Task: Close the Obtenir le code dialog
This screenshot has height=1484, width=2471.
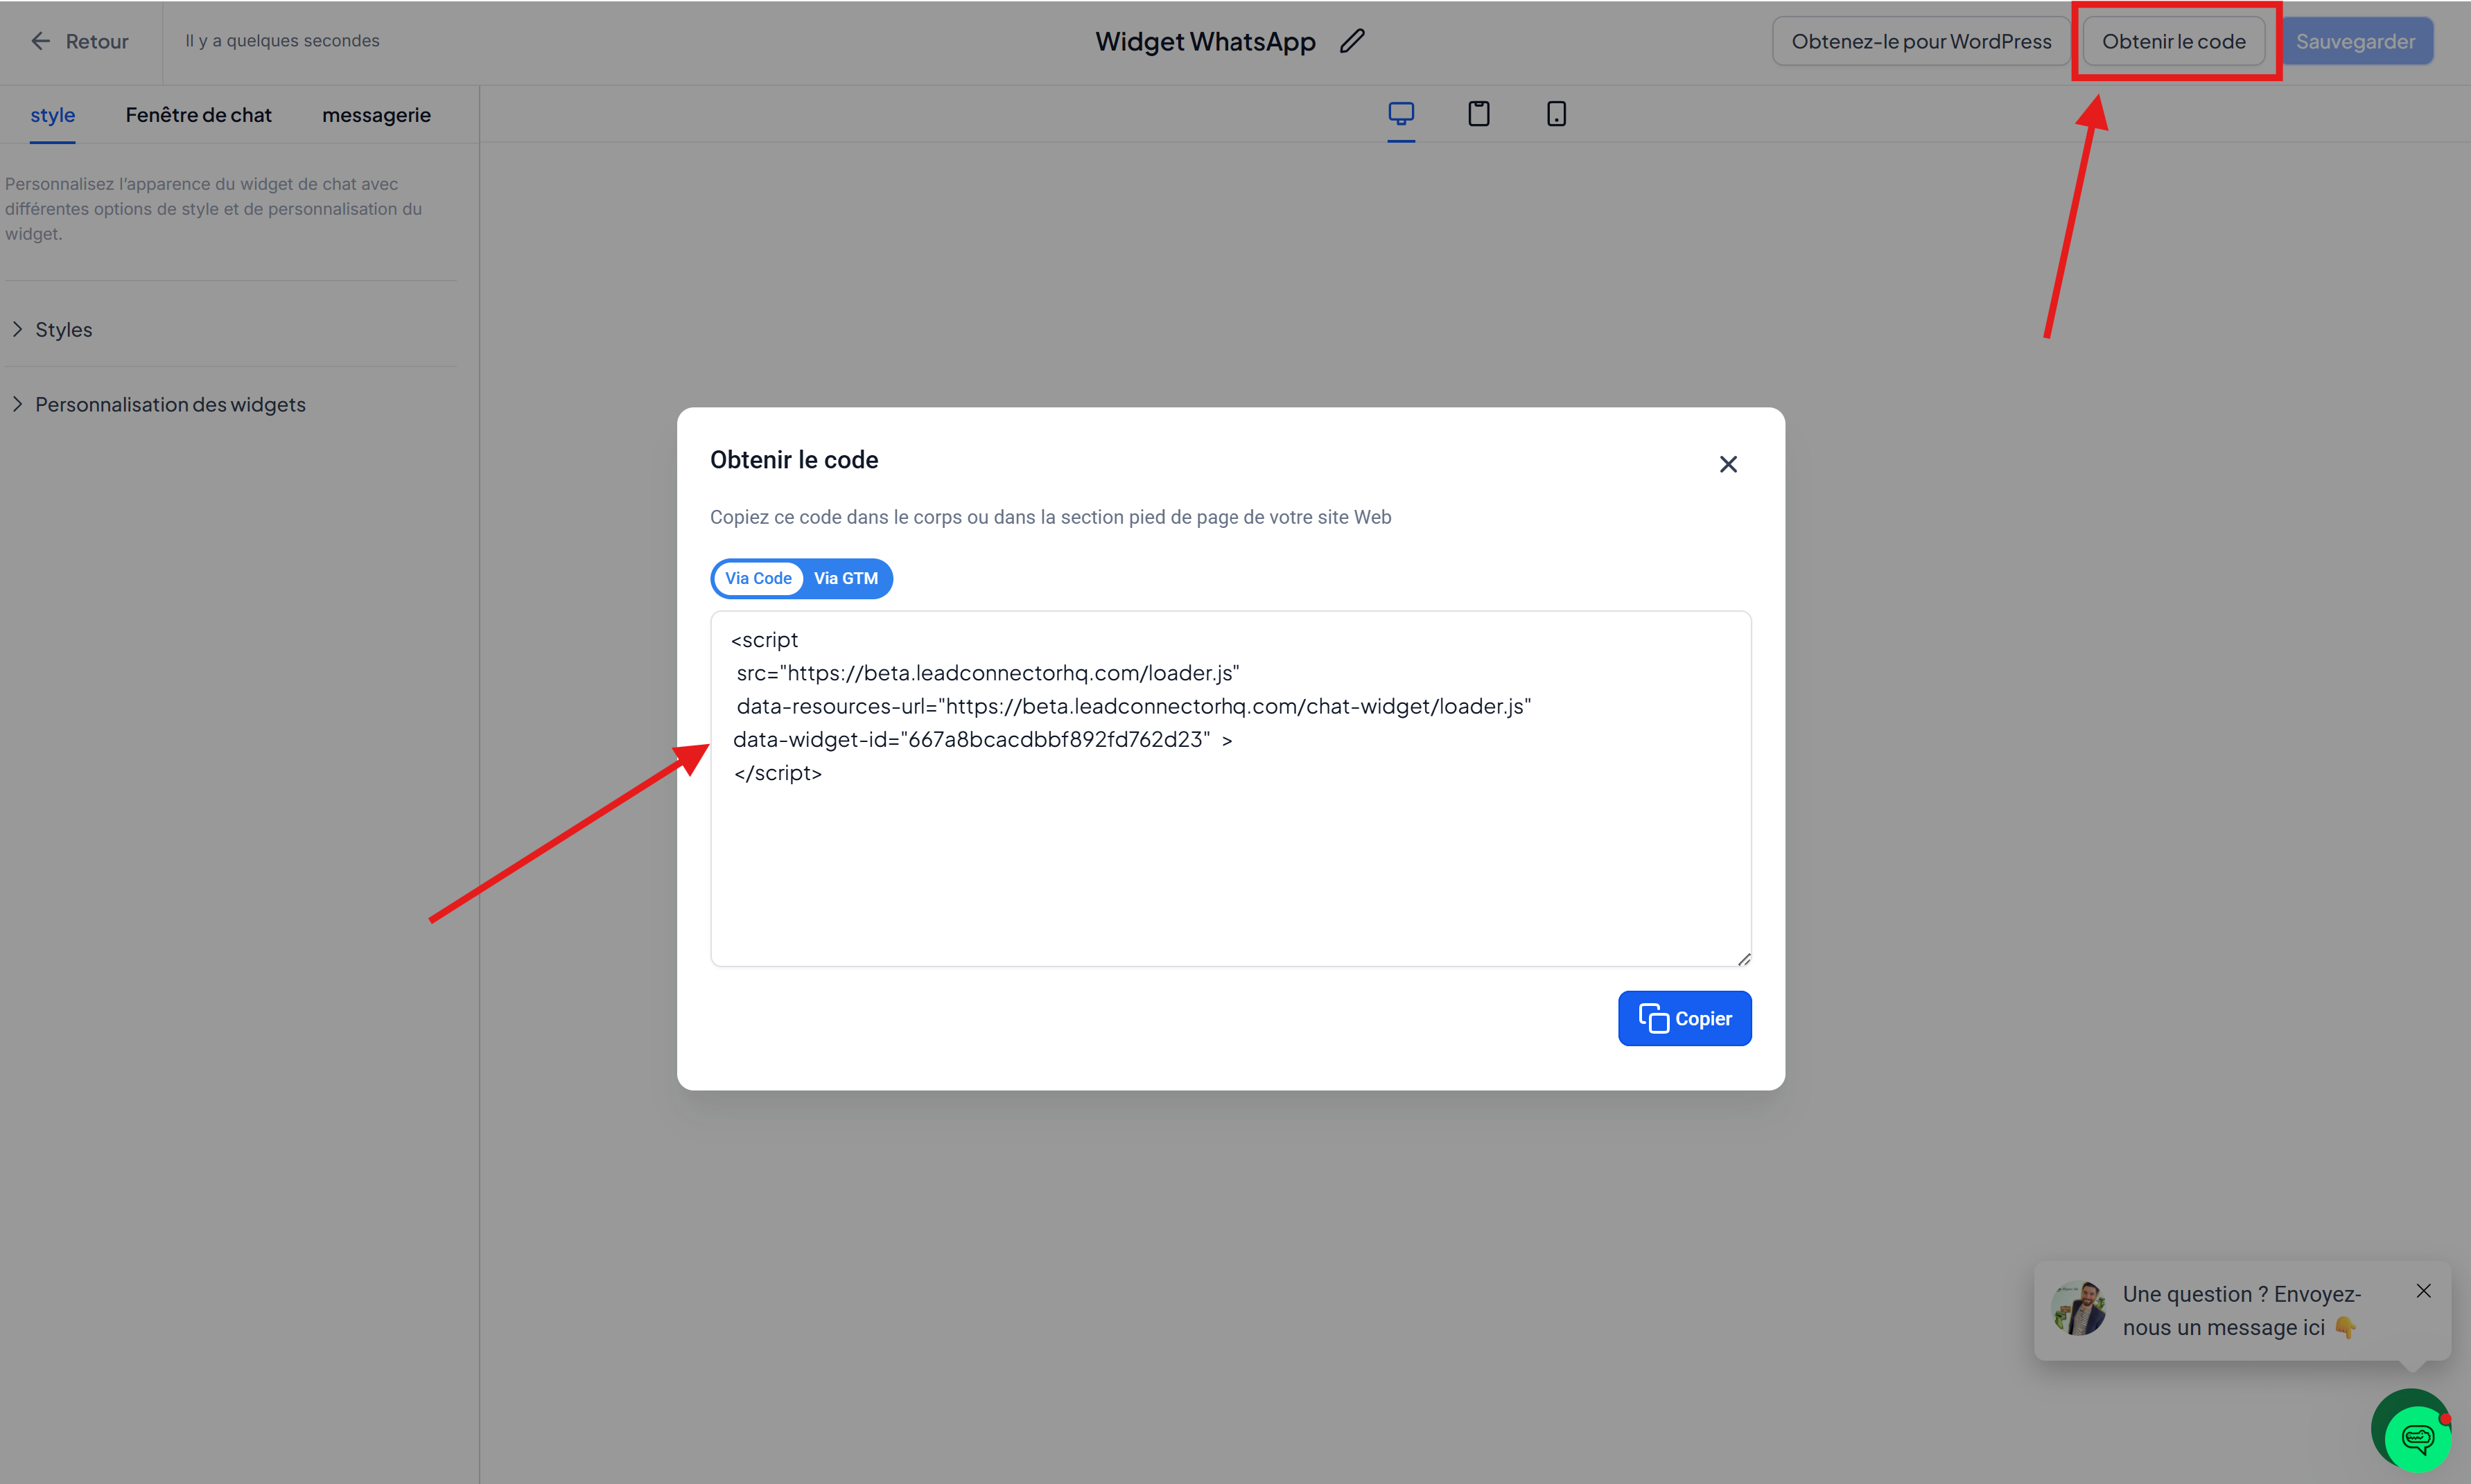Action: coord(1728,464)
